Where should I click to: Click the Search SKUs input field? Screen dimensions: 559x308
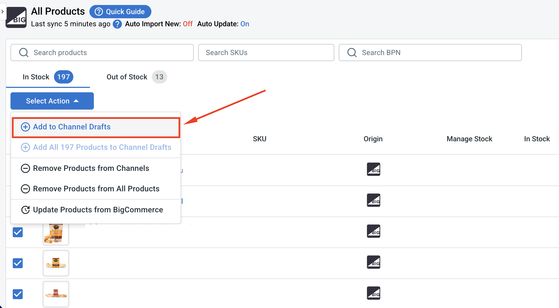click(266, 53)
